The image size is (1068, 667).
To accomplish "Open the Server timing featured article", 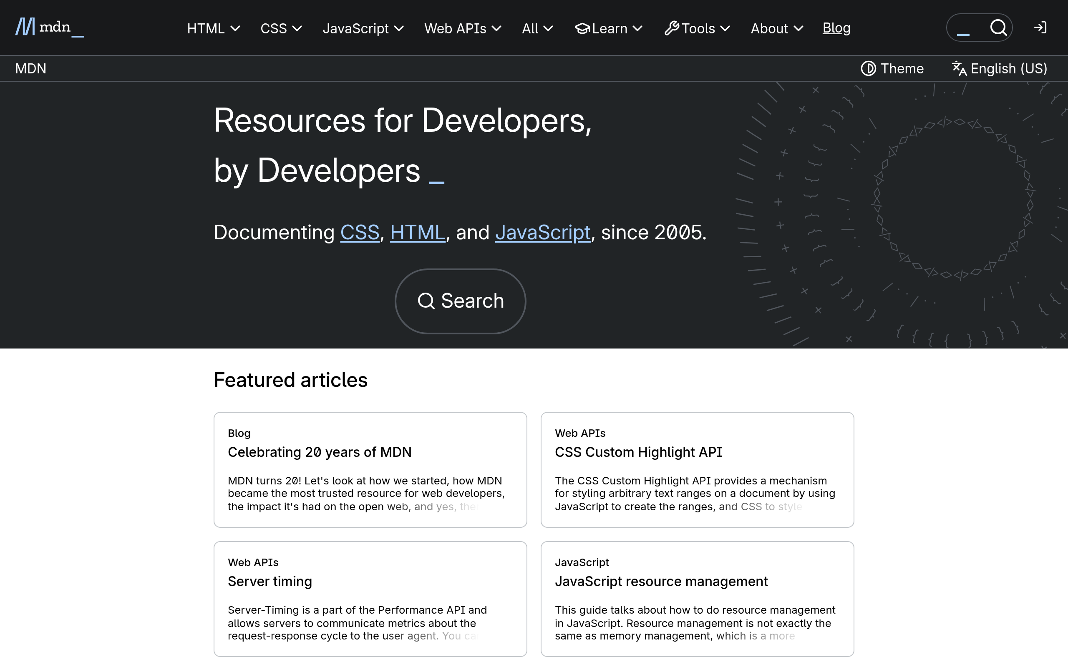I will tap(270, 582).
